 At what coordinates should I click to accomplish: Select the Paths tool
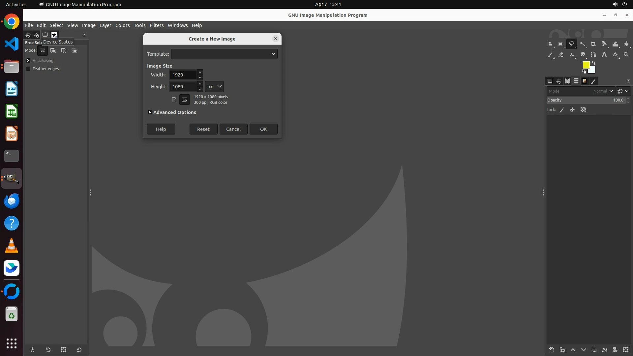(593, 55)
